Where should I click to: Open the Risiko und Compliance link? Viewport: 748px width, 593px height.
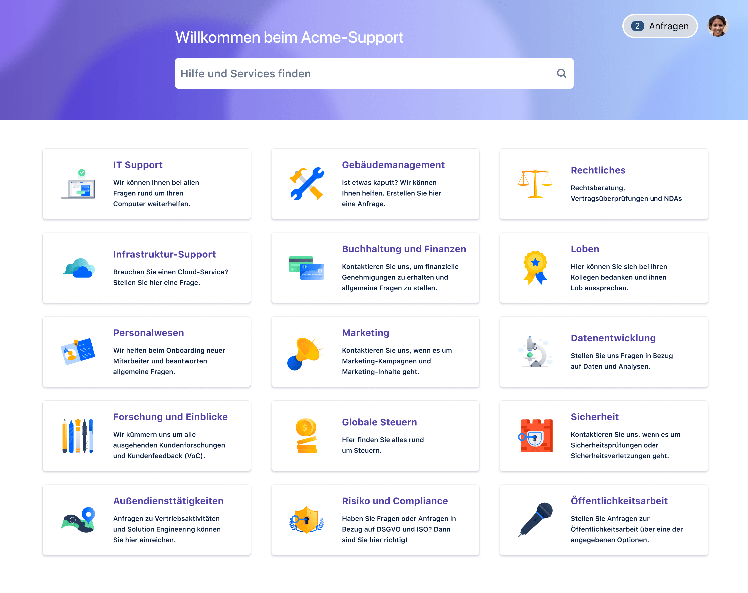[x=395, y=501]
